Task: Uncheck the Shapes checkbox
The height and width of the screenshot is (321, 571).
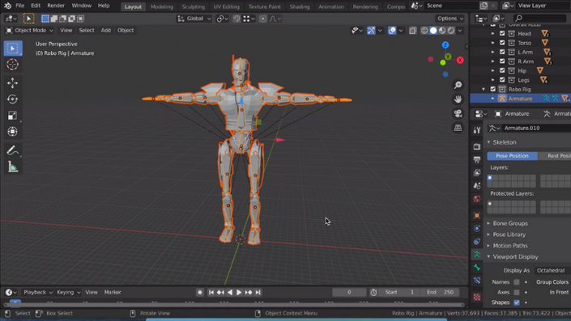Action: pyautogui.click(x=517, y=302)
